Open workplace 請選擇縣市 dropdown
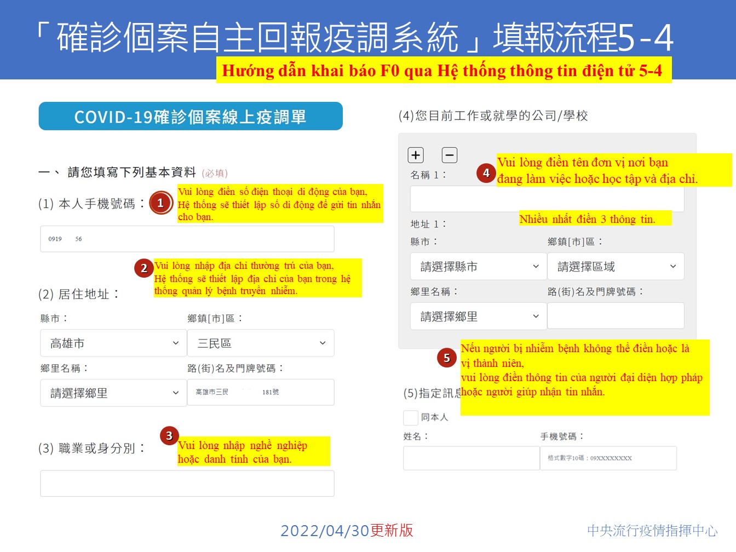The width and height of the screenshot is (736, 552). coord(478,267)
